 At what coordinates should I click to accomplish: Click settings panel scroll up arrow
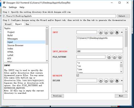click(126, 29)
